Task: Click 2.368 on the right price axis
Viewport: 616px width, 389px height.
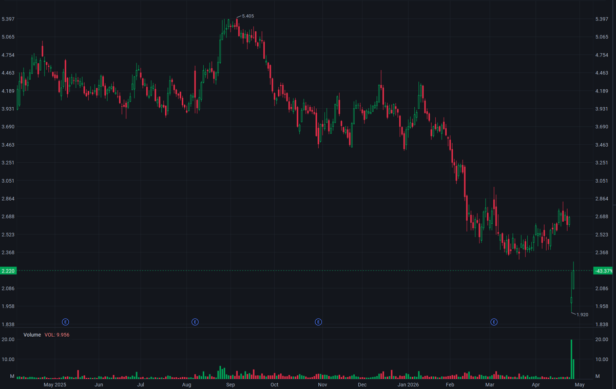Action: tap(603, 252)
